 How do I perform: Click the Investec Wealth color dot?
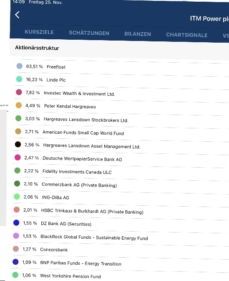click(19, 92)
